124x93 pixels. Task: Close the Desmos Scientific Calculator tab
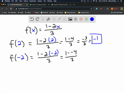(x=71, y=5)
